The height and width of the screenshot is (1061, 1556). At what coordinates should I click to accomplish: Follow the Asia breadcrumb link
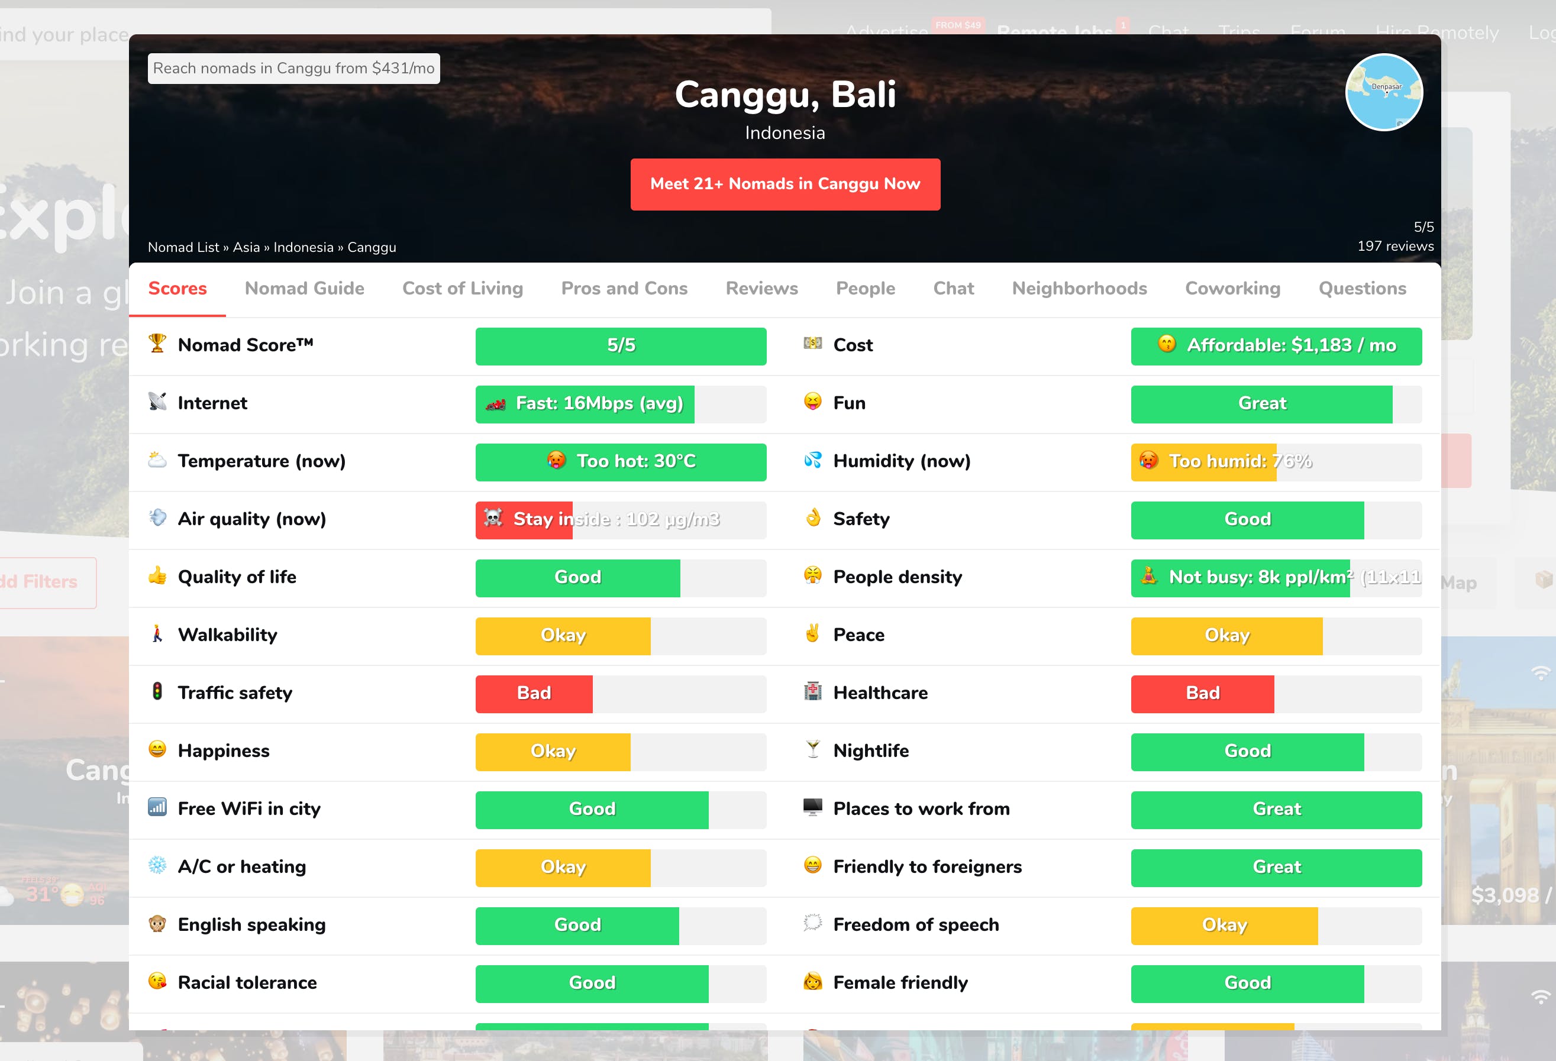click(x=246, y=247)
